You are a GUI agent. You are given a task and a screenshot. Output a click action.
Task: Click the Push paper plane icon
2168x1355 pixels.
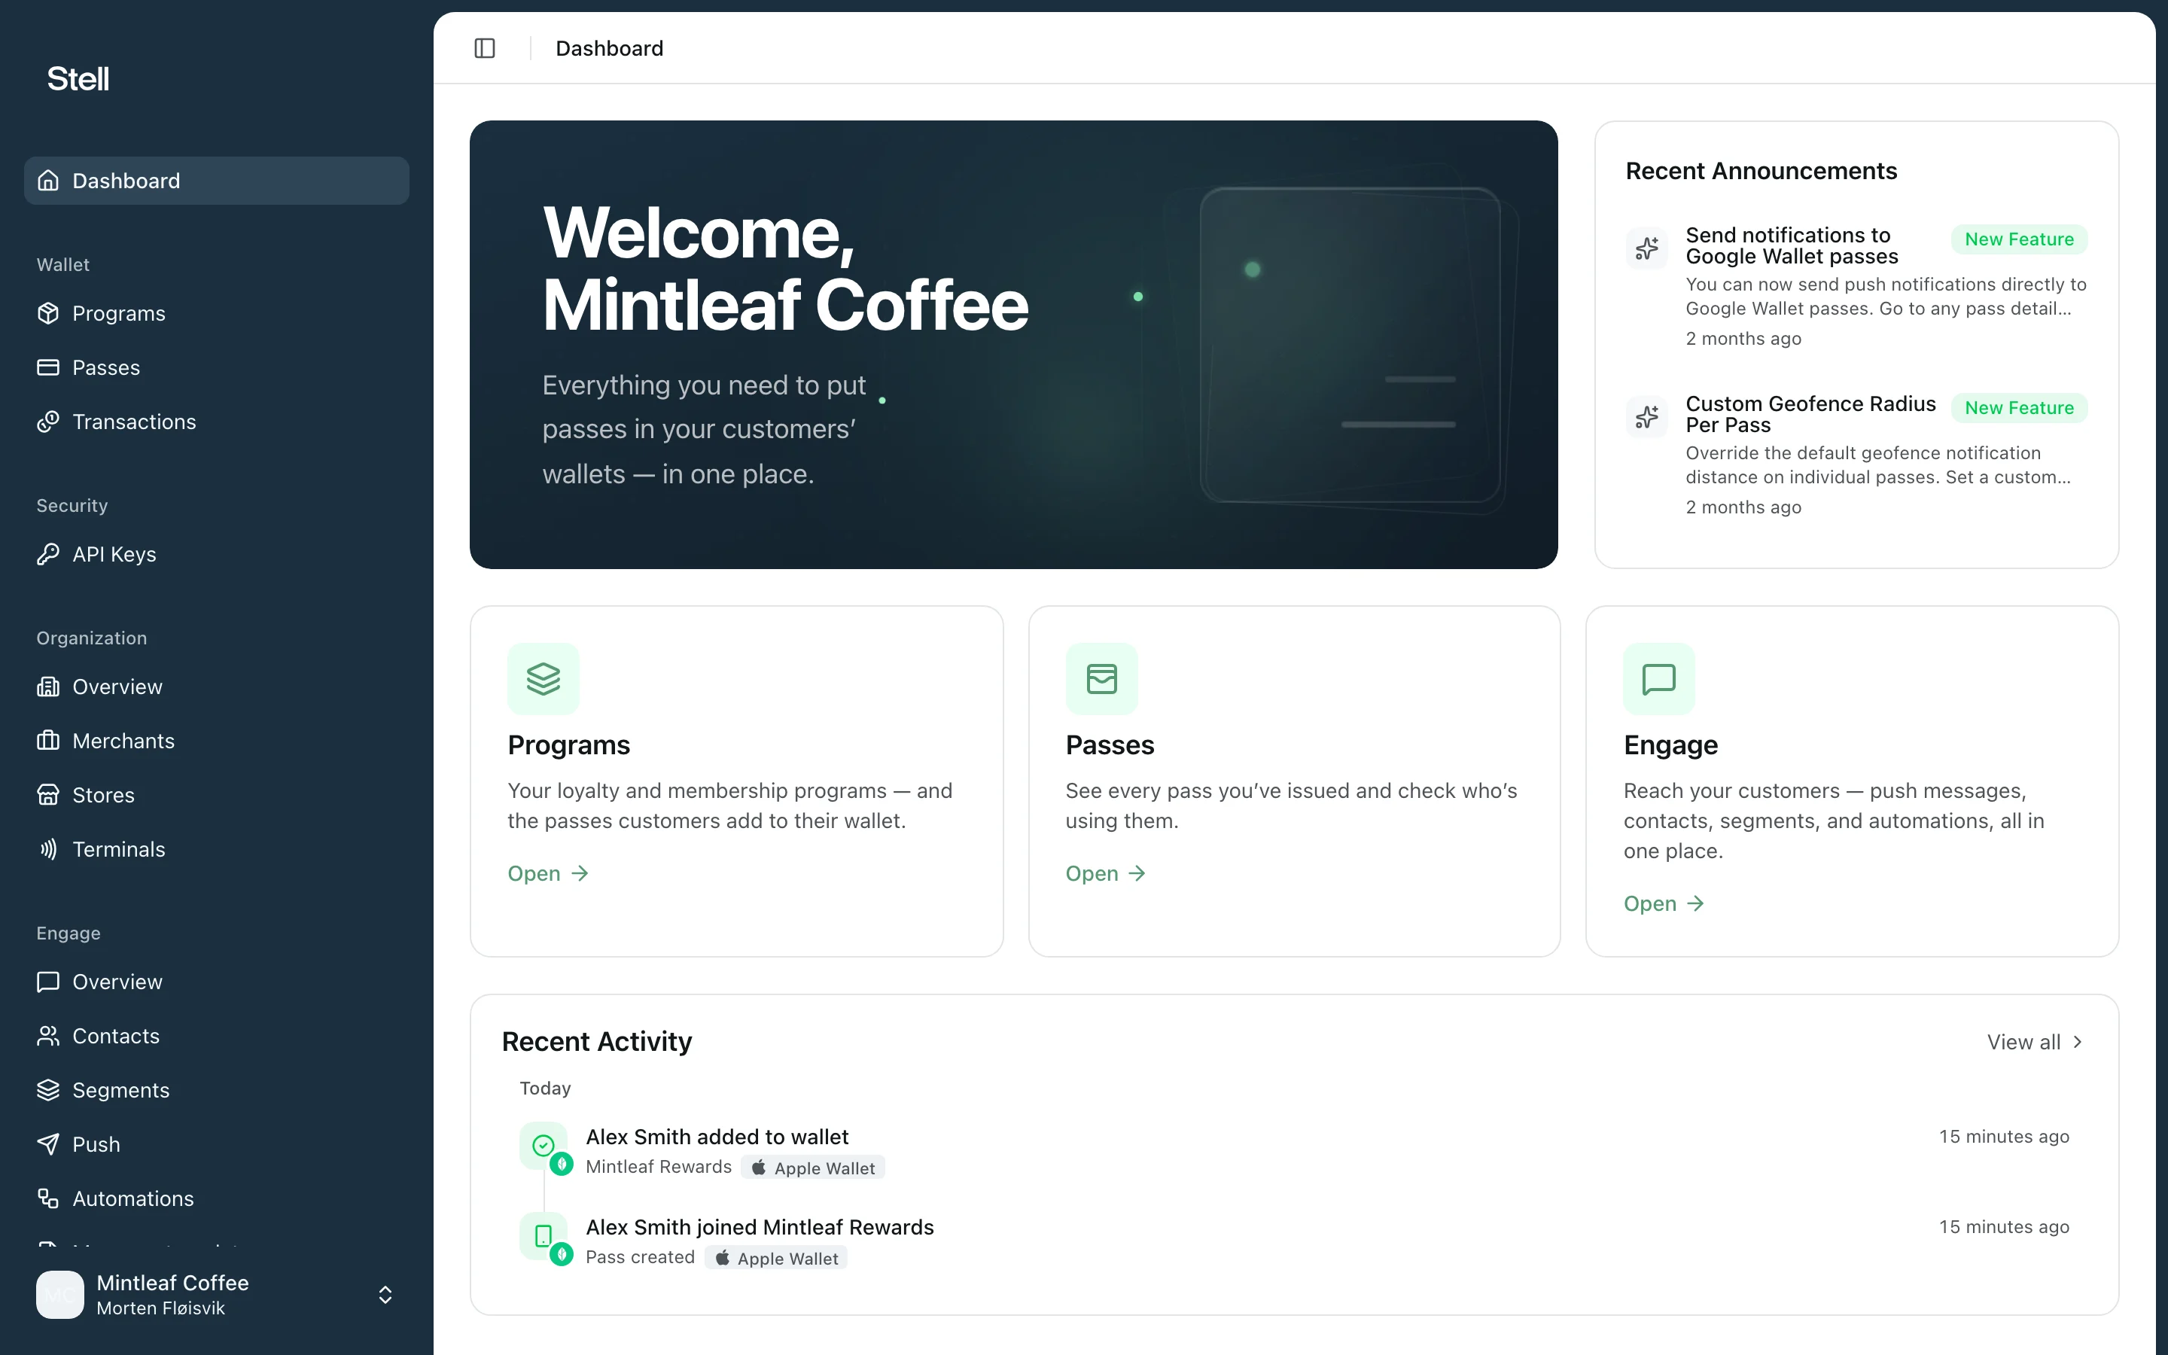point(48,1144)
